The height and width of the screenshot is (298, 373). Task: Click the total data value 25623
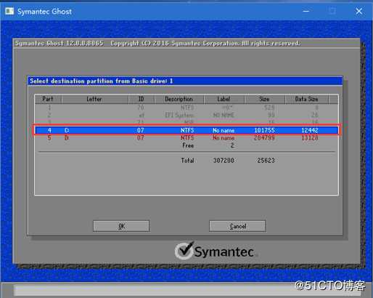pos(266,161)
